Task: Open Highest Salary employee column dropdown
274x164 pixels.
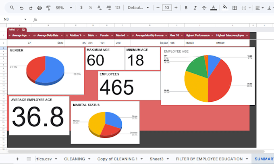Action: (x=247, y=35)
